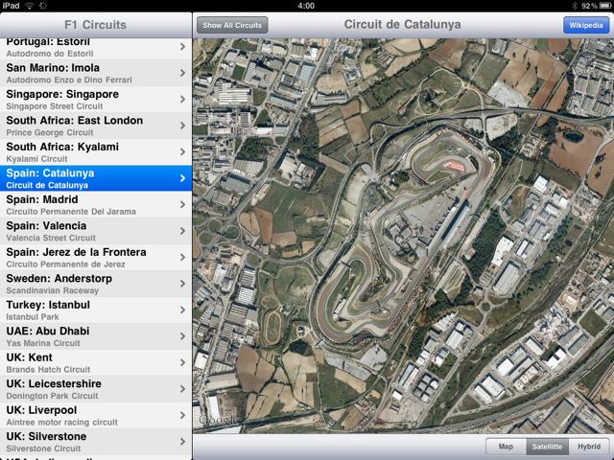The height and width of the screenshot is (460, 614).
Task: Open chevron for UK: Silverstone row
Action: click(182, 441)
